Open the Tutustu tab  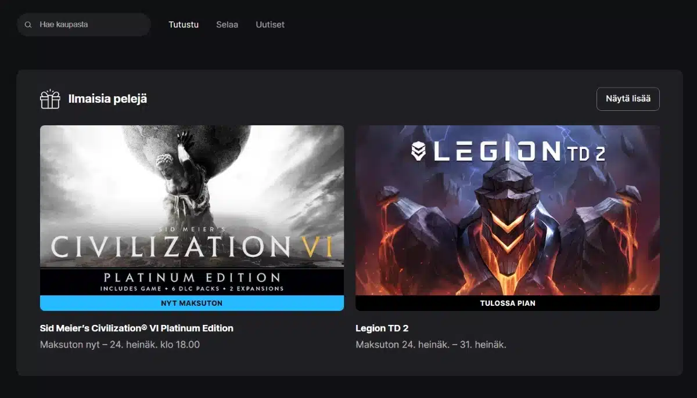(184, 25)
